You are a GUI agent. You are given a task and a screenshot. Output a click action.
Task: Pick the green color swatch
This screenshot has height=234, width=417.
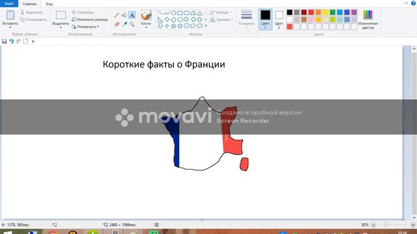(332, 12)
